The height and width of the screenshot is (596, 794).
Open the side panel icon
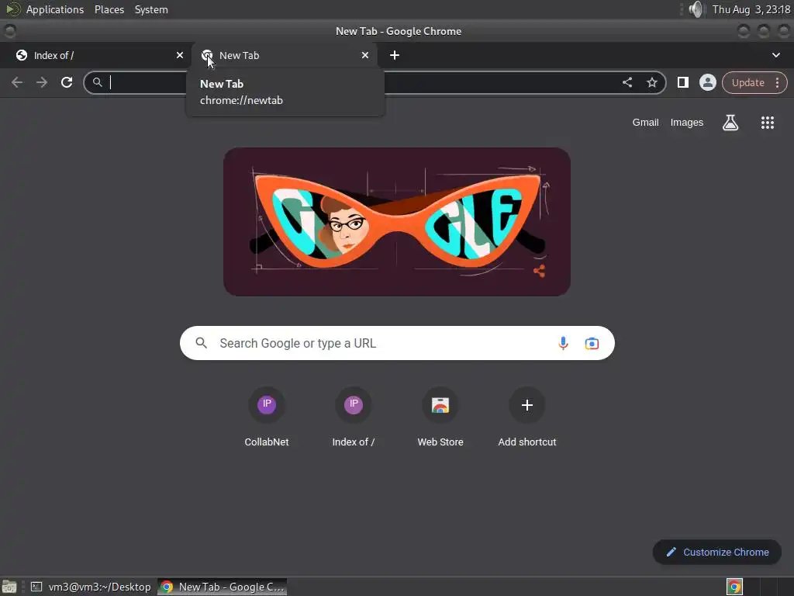(682, 82)
